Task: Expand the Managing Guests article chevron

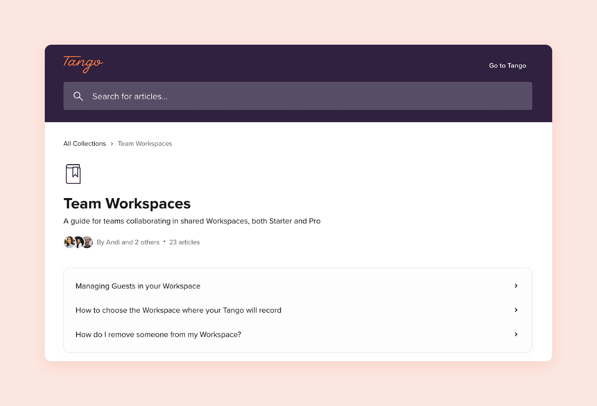Action: click(516, 286)
